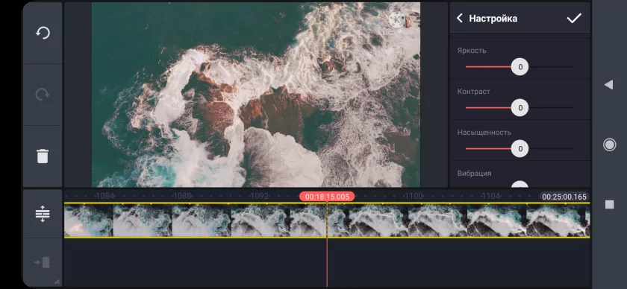Delete clip with the trash icon
This screenshot has width=627, height=289.
coord(43,156)
